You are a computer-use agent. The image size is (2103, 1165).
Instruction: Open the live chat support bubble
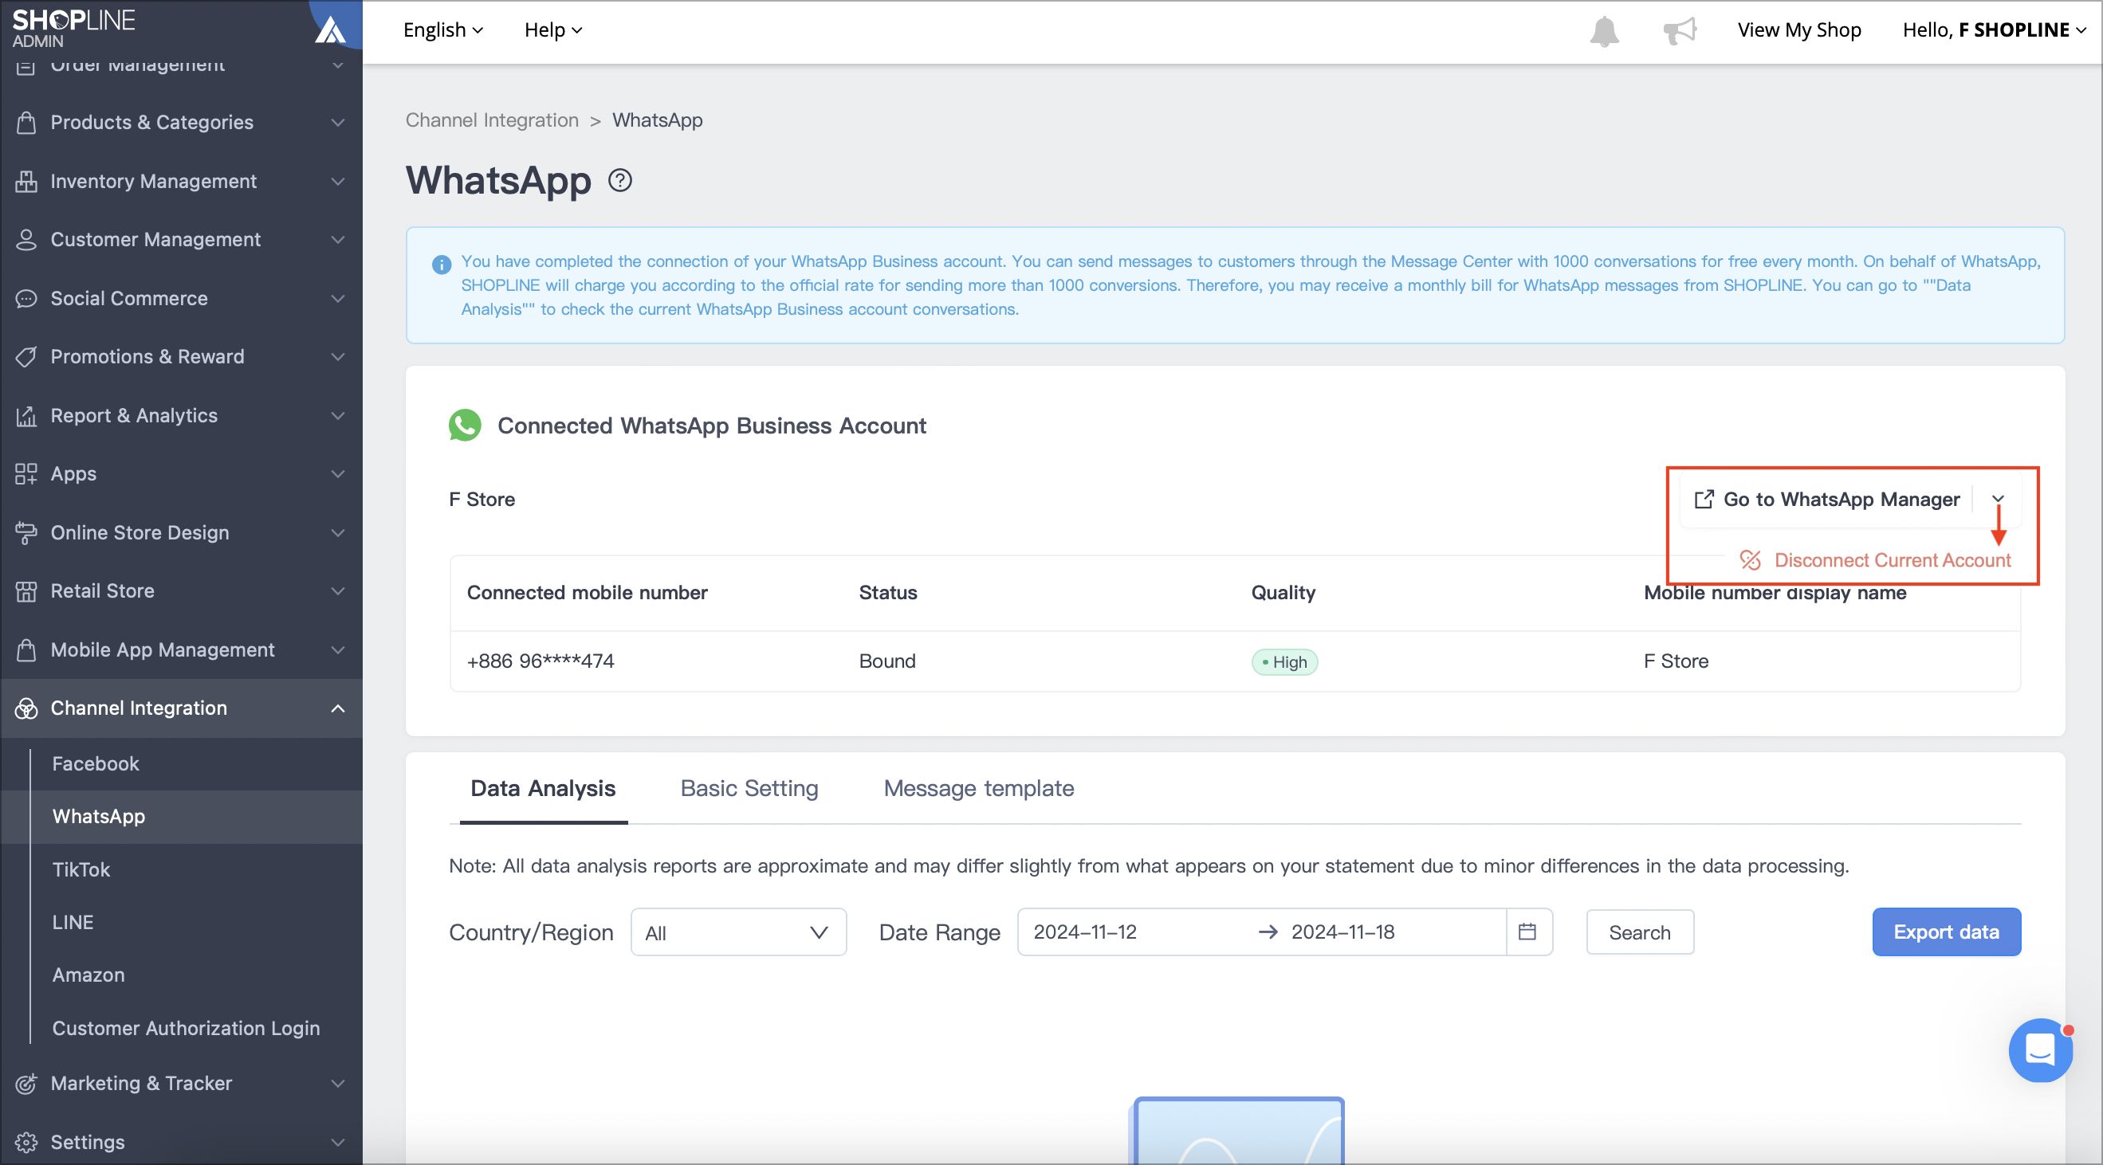point(2040,1050)
